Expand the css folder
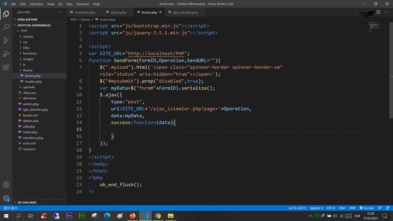This screenshot has width=393, height=221. pos(25,42)
